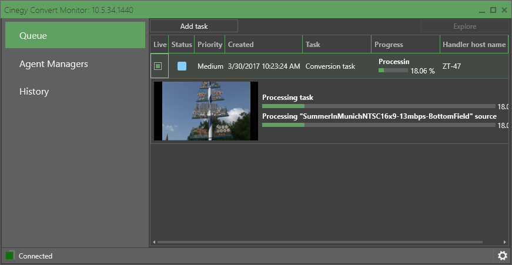Sort by the Progress column header
Image resolution: width=512 pixels, height=265 pixels.
[405, 45]
